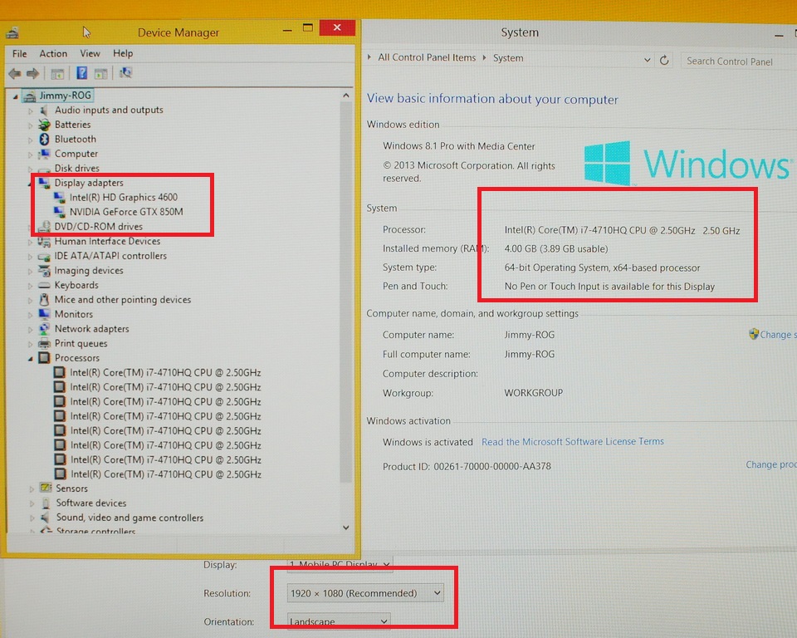Expand the Software devices category
This screenshot has height=638, width=797.
click(32, 503)
